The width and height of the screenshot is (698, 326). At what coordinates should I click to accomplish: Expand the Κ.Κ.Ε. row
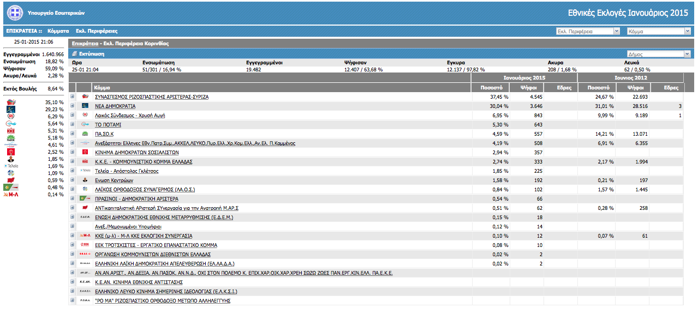coord(72,162)
